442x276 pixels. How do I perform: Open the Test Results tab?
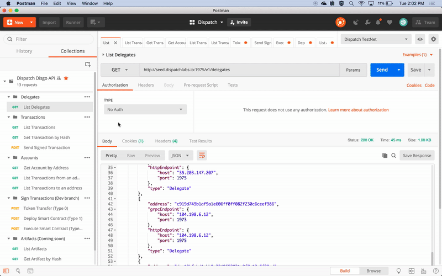[201, 141]
